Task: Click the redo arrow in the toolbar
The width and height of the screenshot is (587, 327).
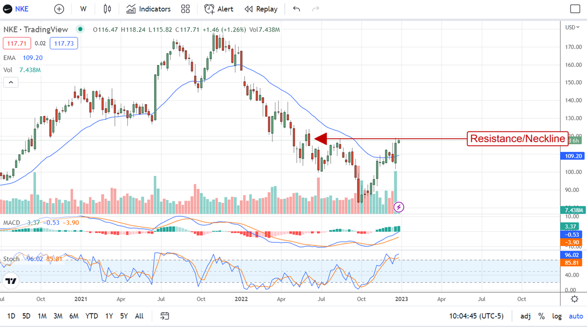Action: click(x=316, y=9)
